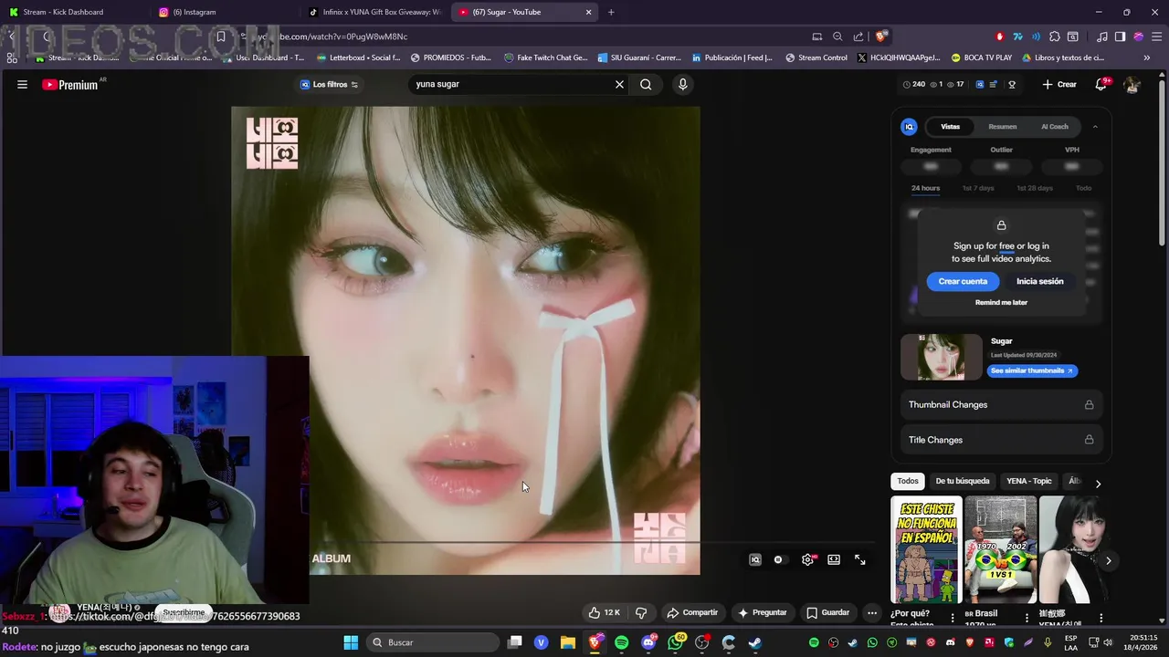Select the 24 hours period tab

click(x=925, y=188)
